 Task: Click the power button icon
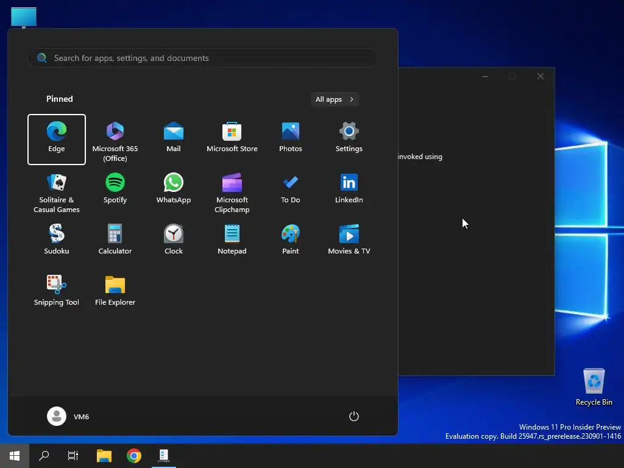pos(354,416)
